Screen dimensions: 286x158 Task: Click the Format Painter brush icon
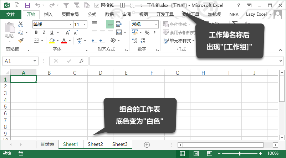coord(21,41)
